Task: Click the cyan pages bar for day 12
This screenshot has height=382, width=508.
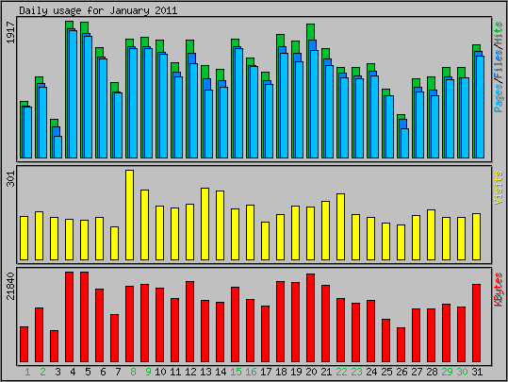Action: point(194,111)
